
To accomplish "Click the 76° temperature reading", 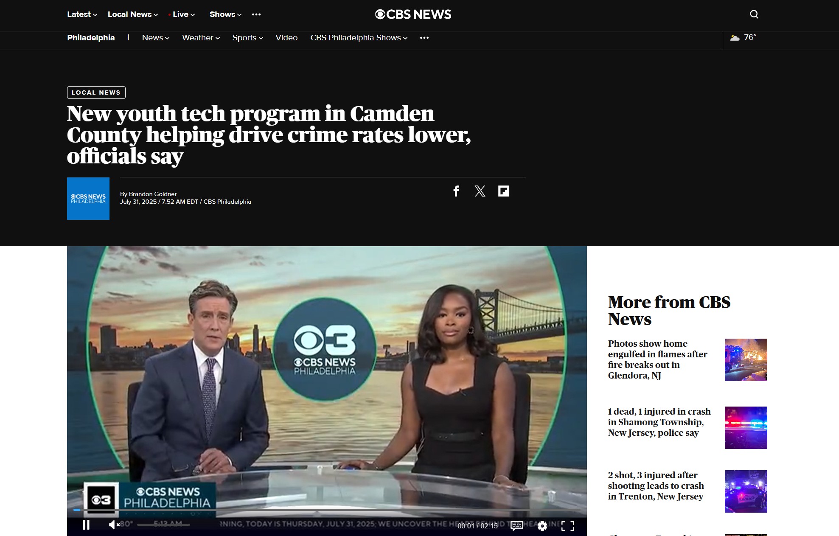I will pyautogui.click(x=750, y=37).
